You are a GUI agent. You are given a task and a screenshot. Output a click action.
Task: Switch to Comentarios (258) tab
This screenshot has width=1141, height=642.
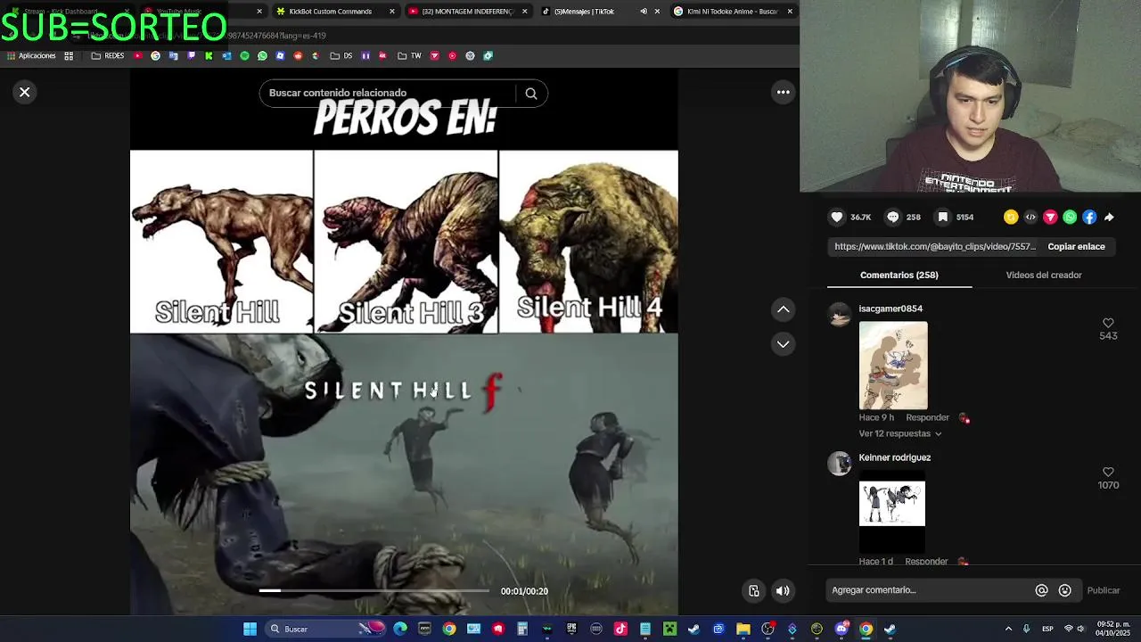pyautogui.click(x=899, y=275)
